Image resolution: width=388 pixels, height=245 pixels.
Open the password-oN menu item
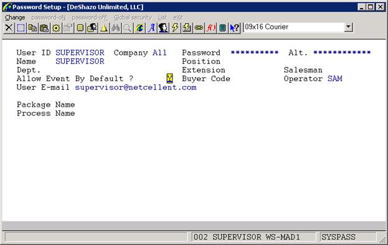[49, 17]
